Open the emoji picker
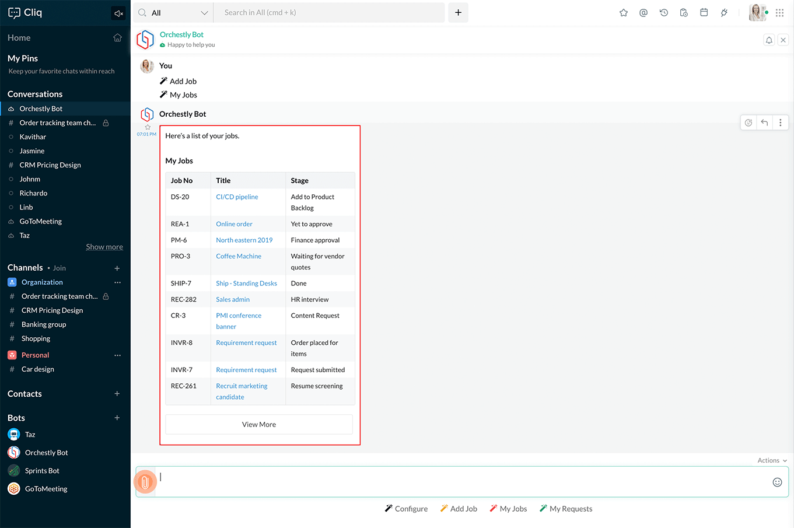The height and width of the screenshot is (528, 794). 777,482
